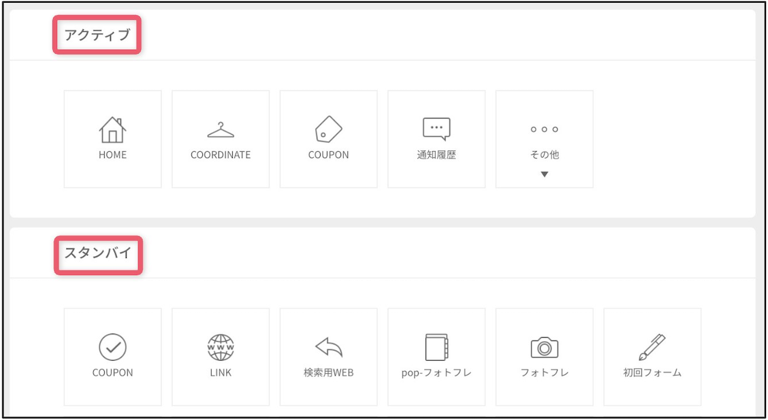Open the 通知履歴 speech bubble icon
The height and width of the screenshot is (420, 768).
point(436,129)
